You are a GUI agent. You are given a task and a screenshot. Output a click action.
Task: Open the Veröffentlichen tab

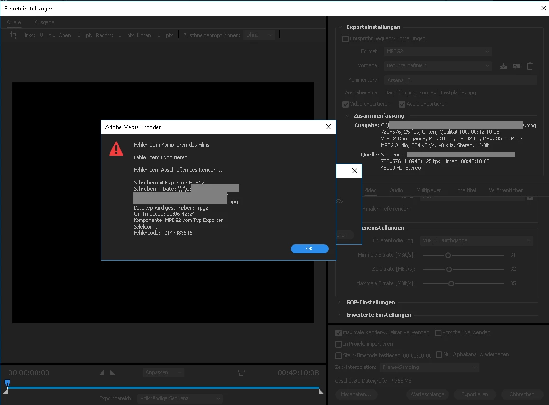506,190
